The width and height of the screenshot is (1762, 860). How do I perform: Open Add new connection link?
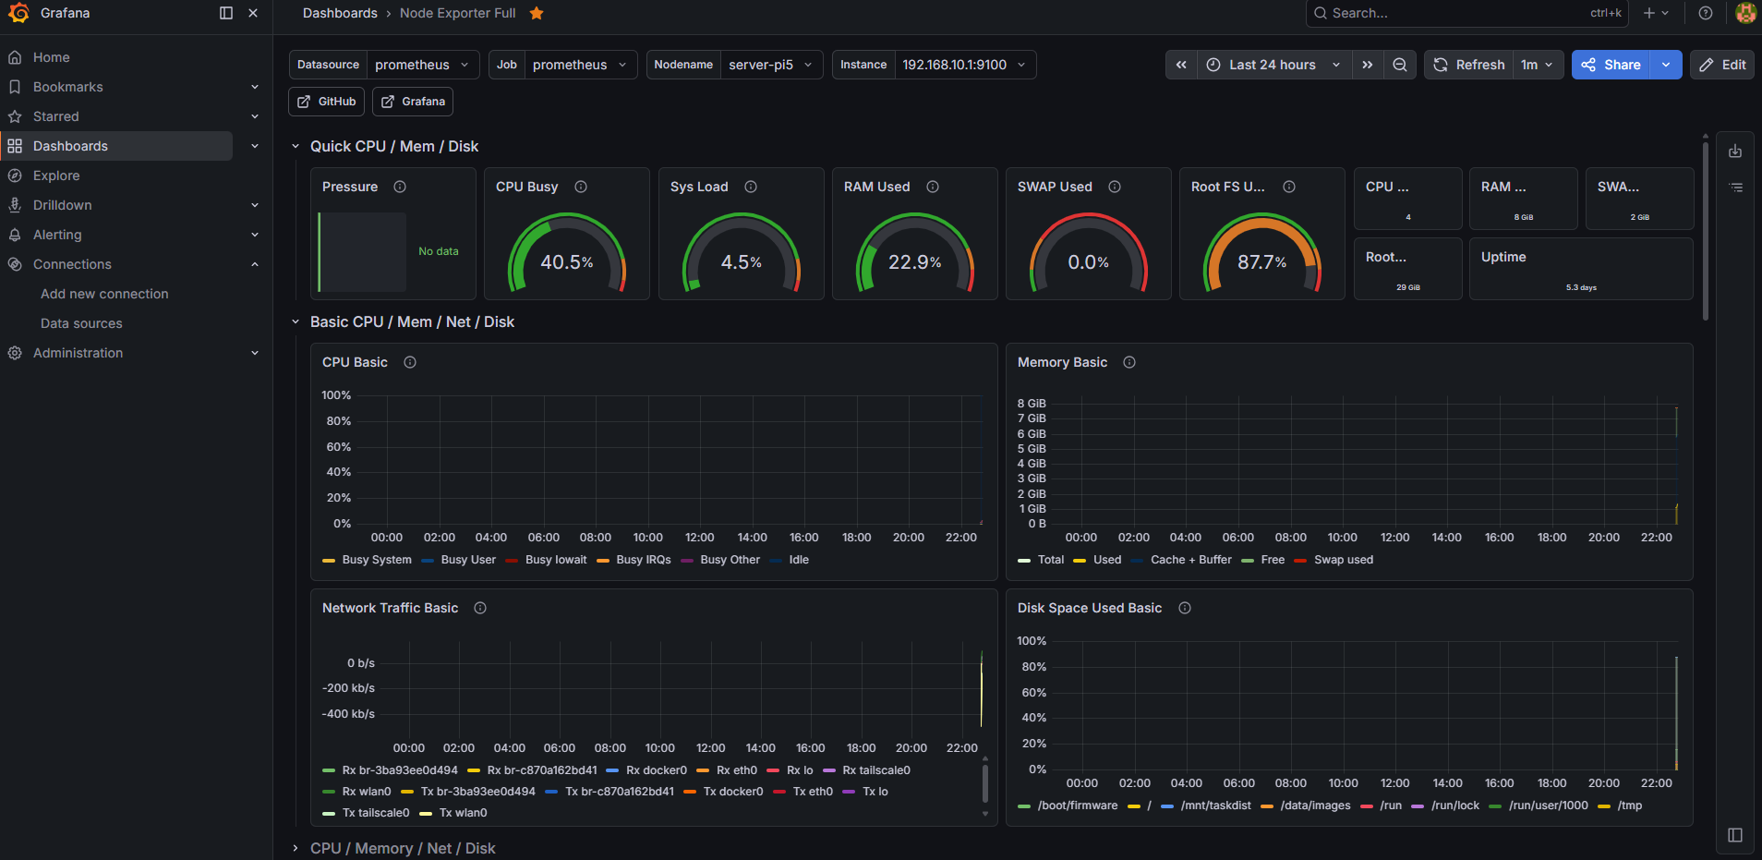pos(104,294)
